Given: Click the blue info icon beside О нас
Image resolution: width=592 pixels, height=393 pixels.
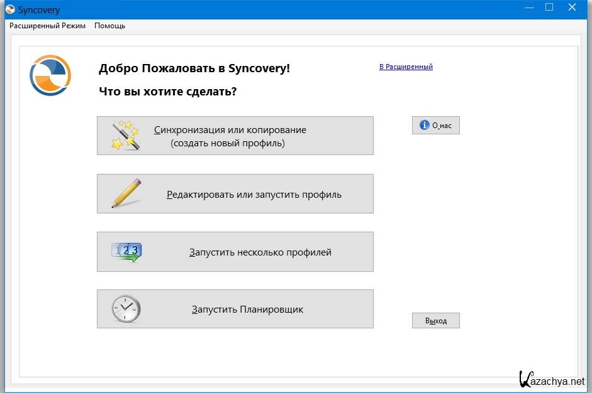Looking at the screenshot, I should [425, 126].
